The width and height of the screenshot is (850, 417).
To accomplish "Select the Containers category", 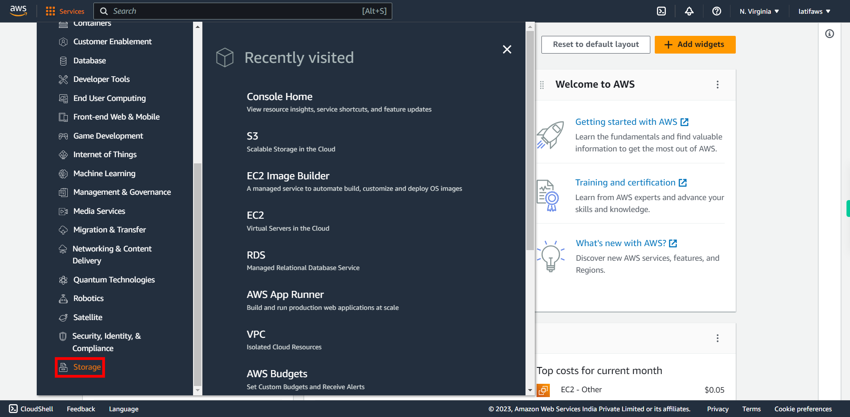I will click(x=92, y=23).
